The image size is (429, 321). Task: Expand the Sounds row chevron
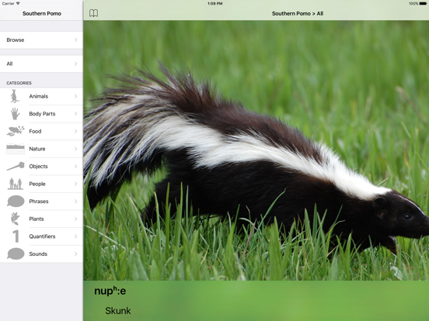pos(76,254)
